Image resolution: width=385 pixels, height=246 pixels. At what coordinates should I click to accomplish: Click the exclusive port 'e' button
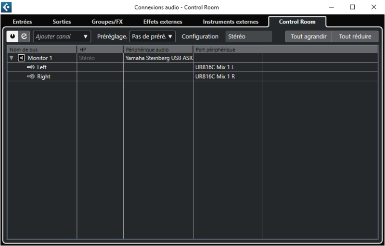[x=24, y=37]
